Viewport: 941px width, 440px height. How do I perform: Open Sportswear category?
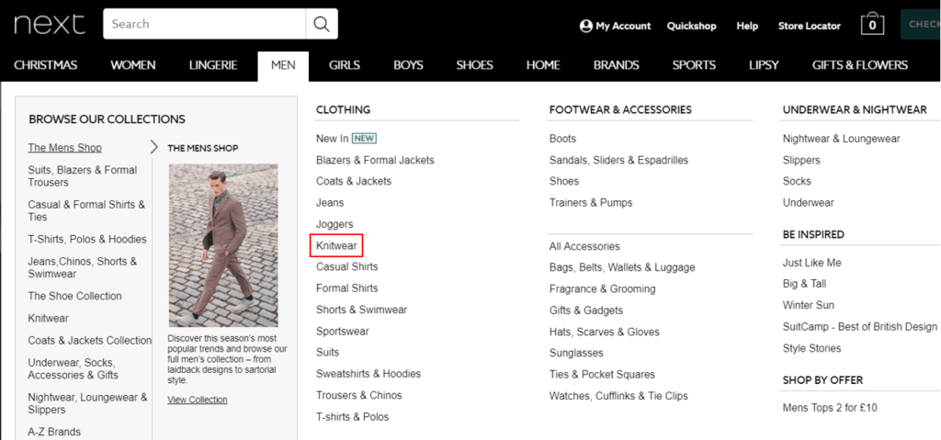click(342, 332)
